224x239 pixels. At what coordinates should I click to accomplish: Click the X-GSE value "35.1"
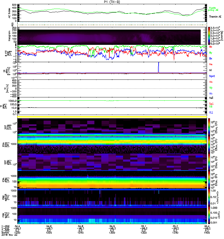144,226
